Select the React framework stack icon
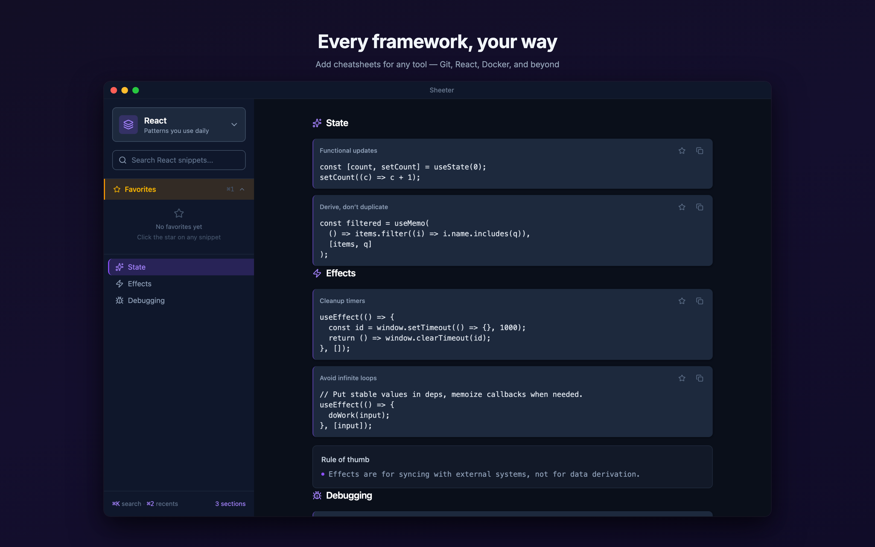 [x=128, y=124]
